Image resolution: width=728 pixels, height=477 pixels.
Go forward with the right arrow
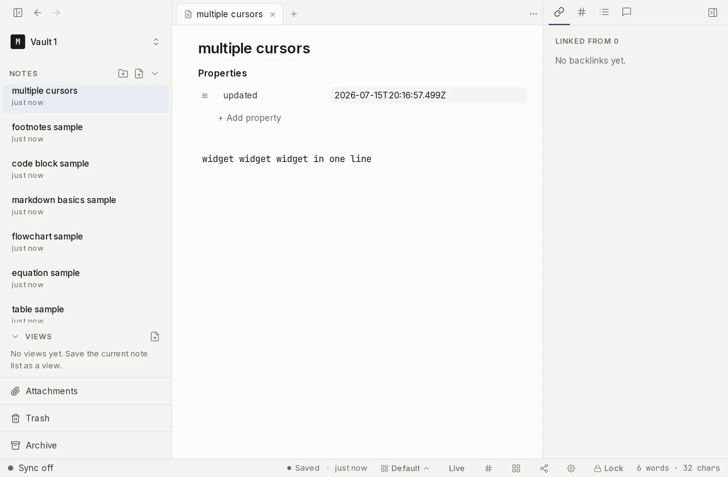(57, 13)
